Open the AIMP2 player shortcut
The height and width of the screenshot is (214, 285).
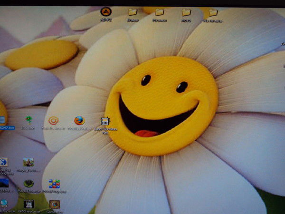105,11
